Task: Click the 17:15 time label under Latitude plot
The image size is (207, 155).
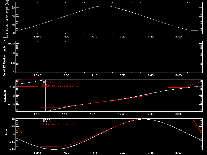Action: [94, 153]
